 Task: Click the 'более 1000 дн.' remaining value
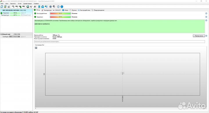tap(57, 37)
